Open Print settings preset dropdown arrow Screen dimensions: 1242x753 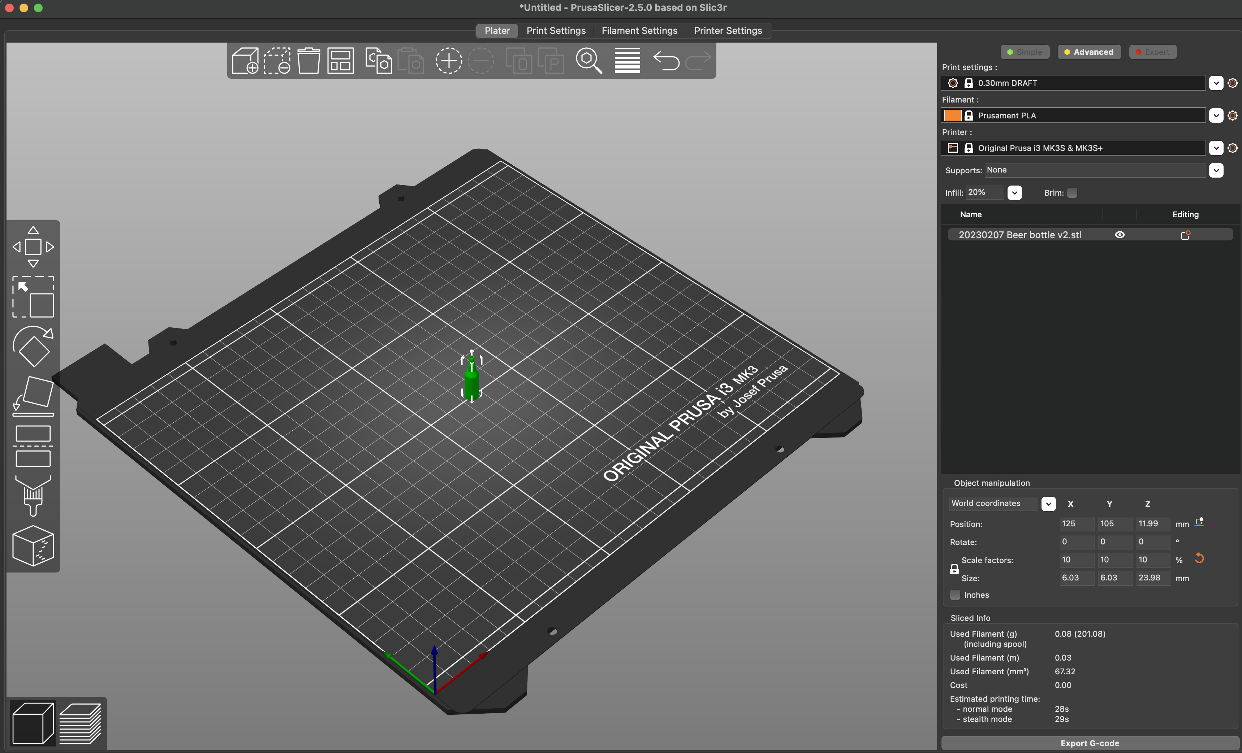[x=1216, y=83]
